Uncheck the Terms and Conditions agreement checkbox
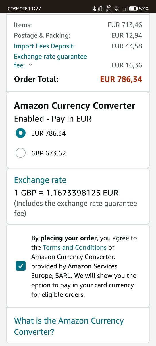This screenshot has height=346, width=156. click(x=20, y=266)
